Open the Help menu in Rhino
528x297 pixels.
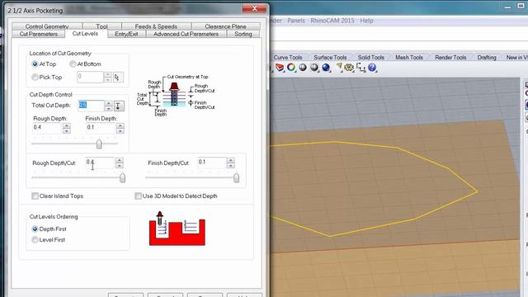pyautogui.click(x=366, y=21)
